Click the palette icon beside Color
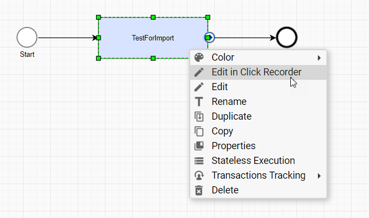Viewport: 369px width, 218px height. coord(199,57)
